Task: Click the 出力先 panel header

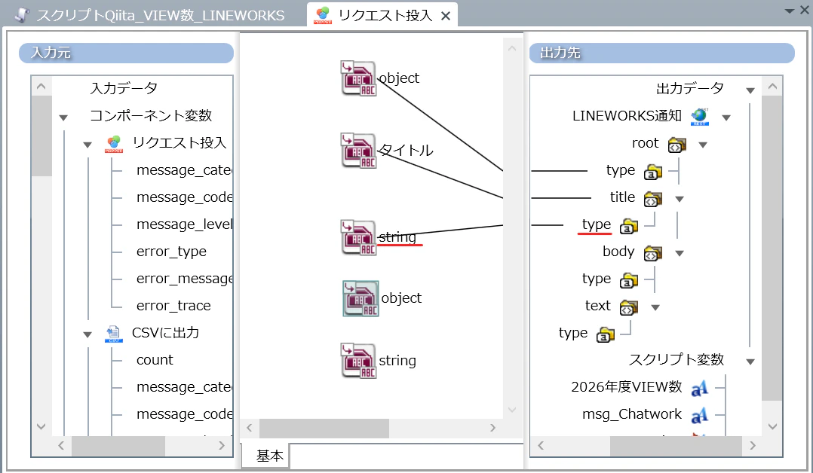Action: click(661, 53)
